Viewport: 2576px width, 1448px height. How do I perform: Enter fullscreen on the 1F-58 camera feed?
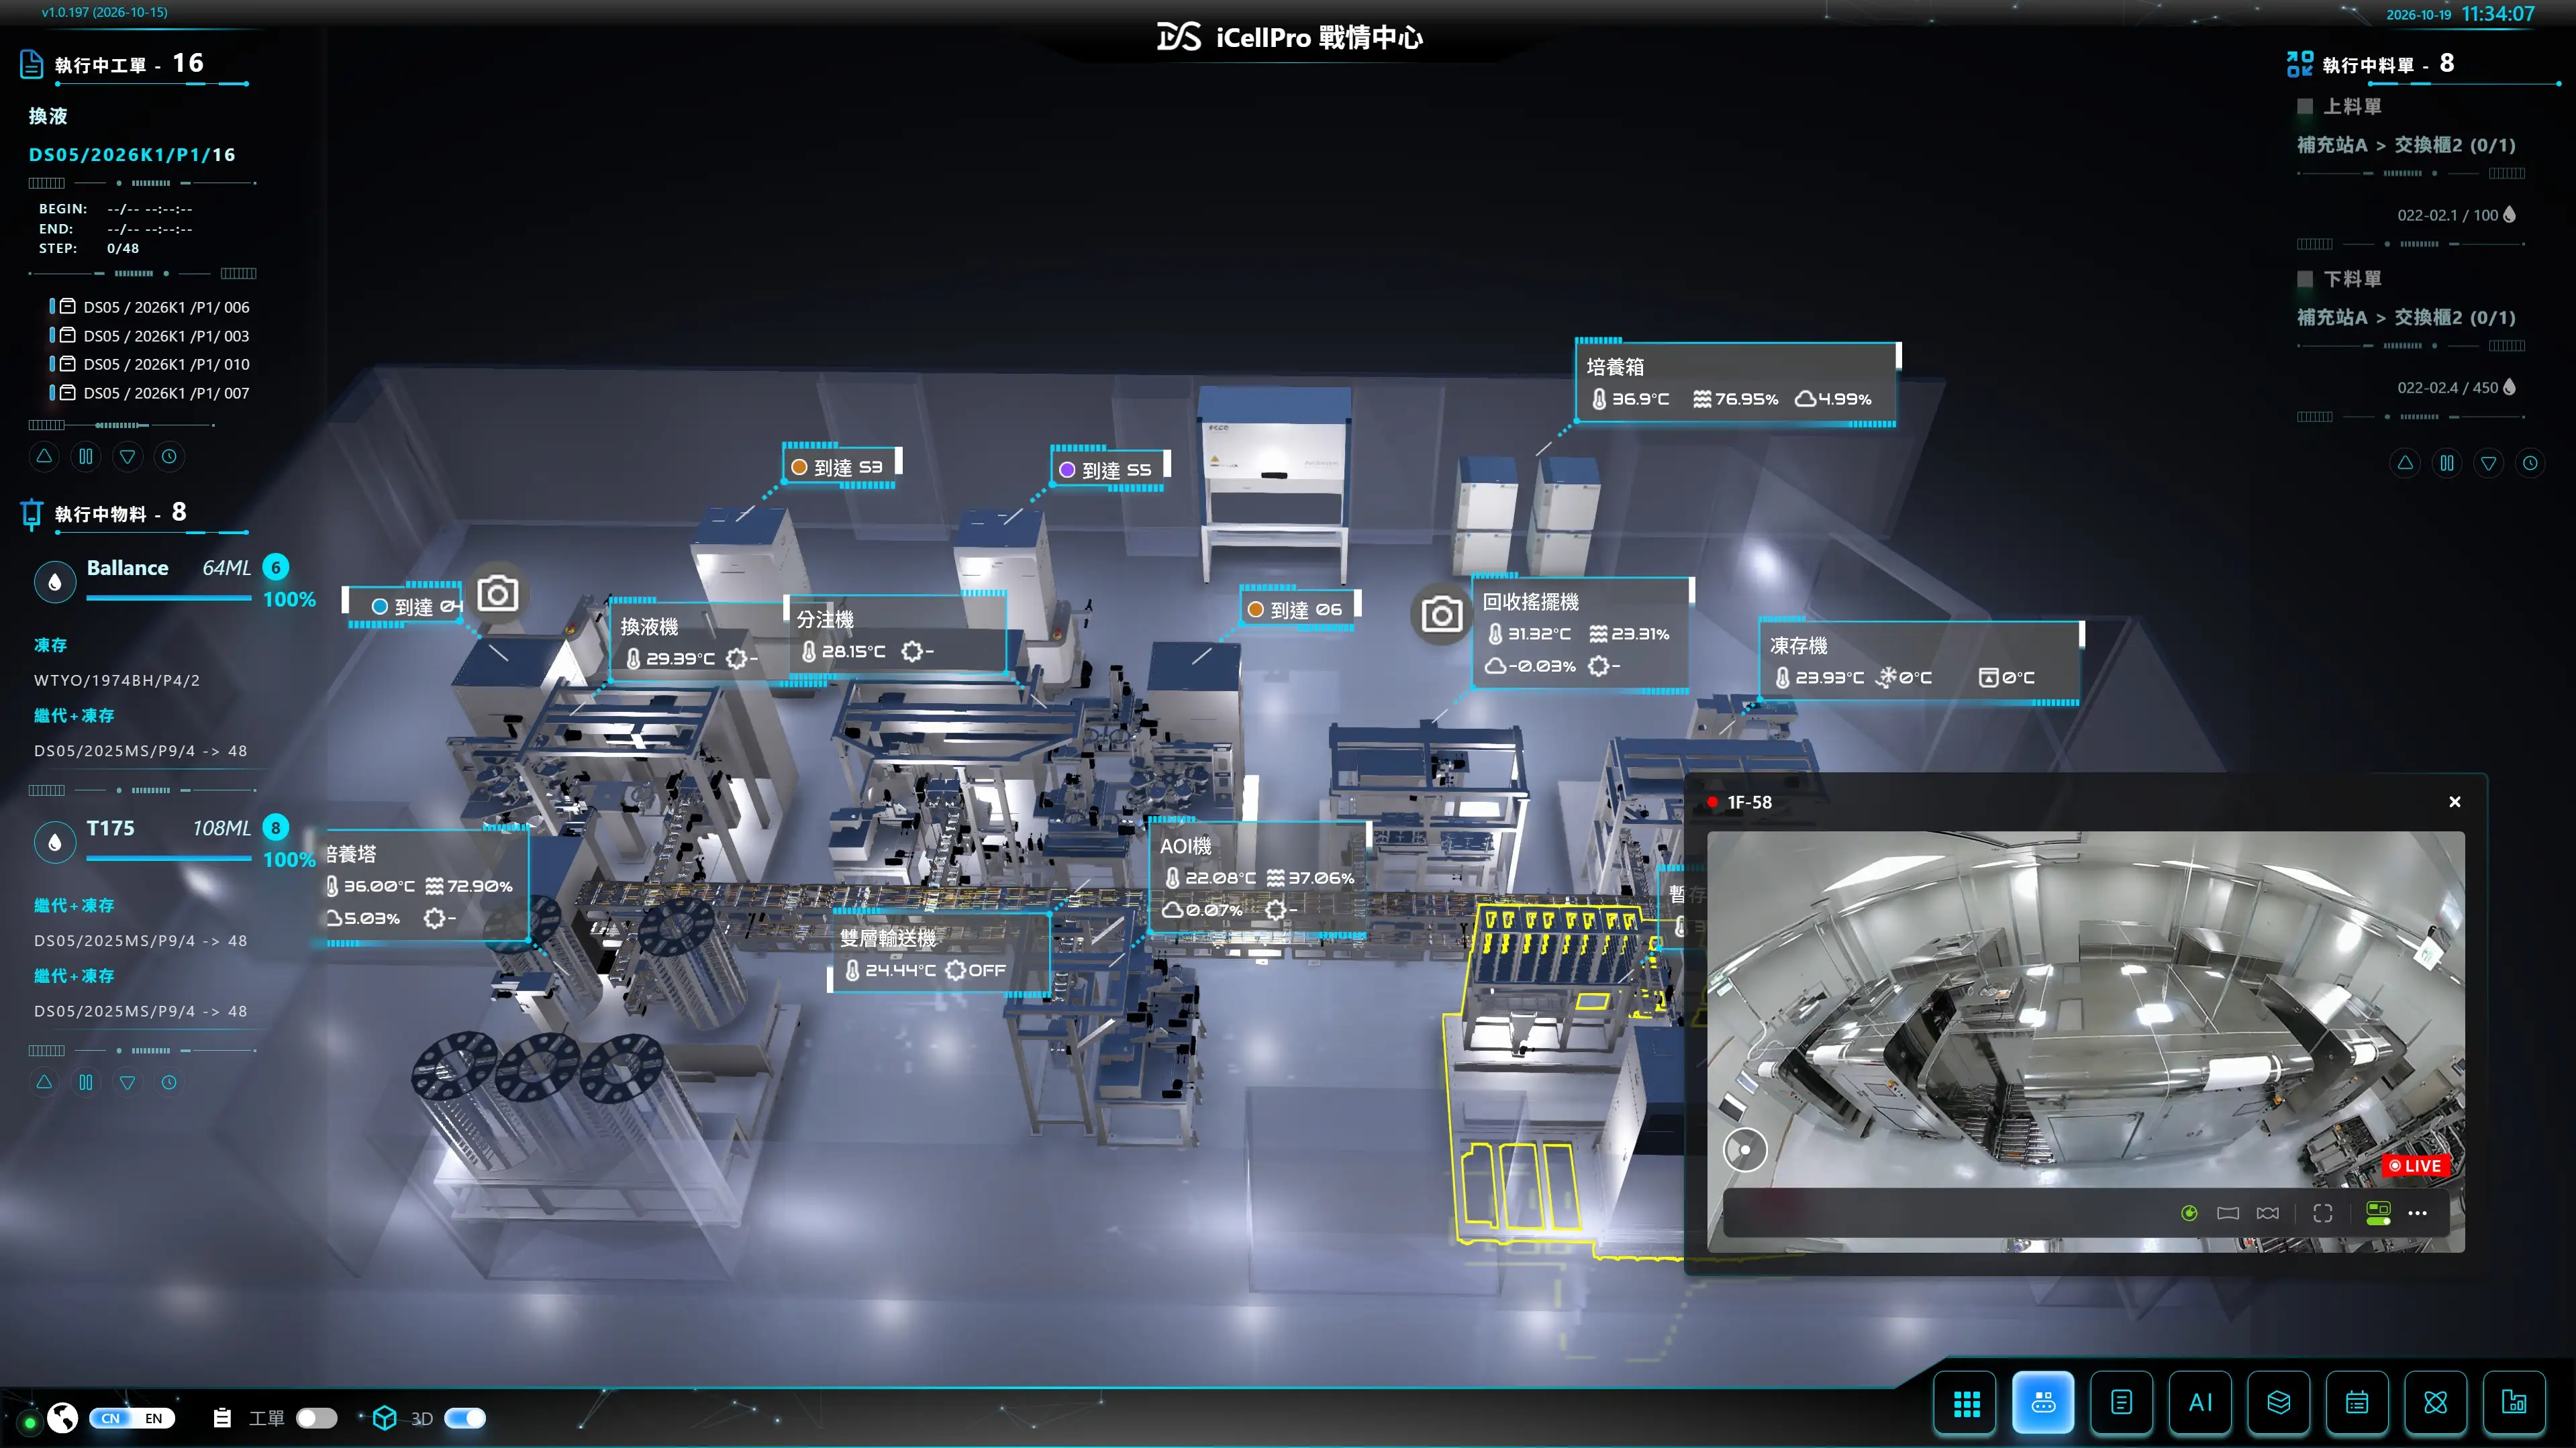coord(2323,1213)
